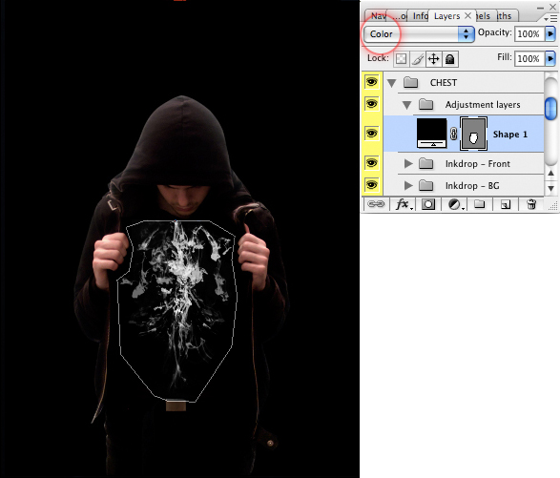Toggle lock position move icon
The image size is (560, 478).
[x=433, y=59]
